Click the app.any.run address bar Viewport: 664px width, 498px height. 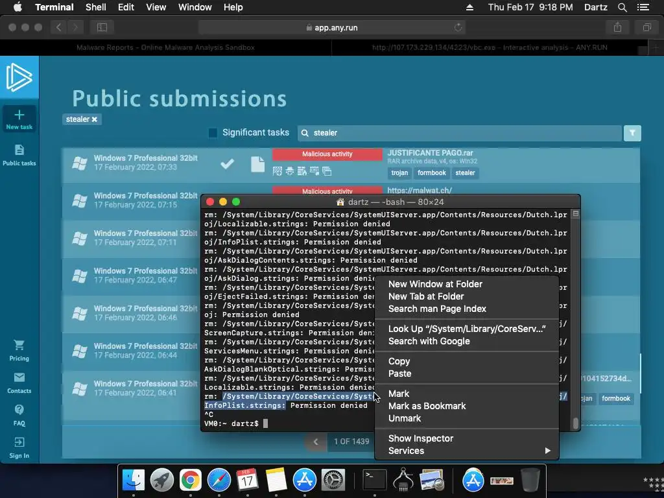click(331, 27)
